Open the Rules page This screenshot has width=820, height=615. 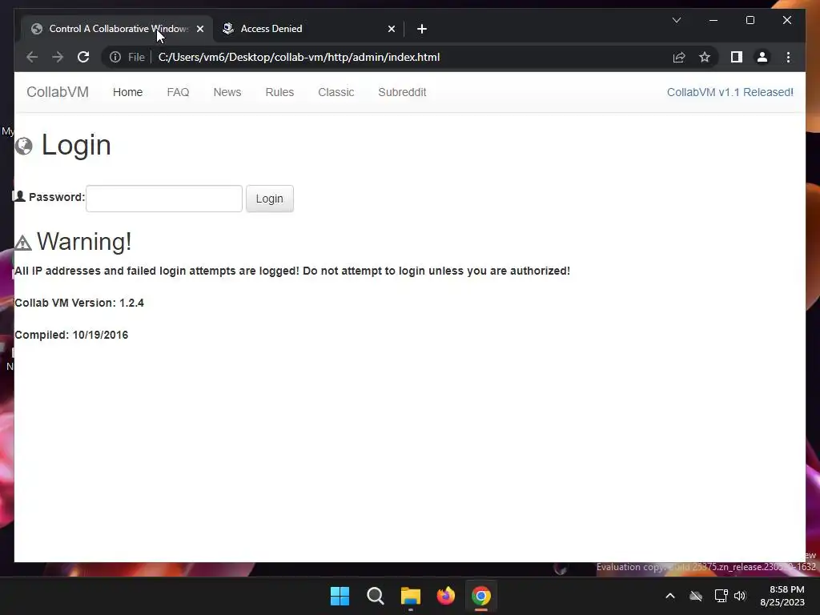pyautogui.click(x=279, y=92)
